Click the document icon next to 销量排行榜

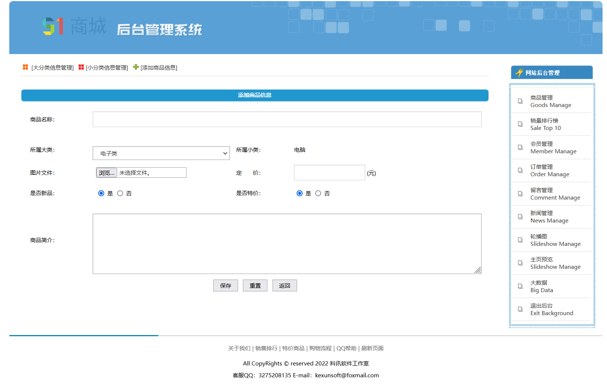pos(520,124)
